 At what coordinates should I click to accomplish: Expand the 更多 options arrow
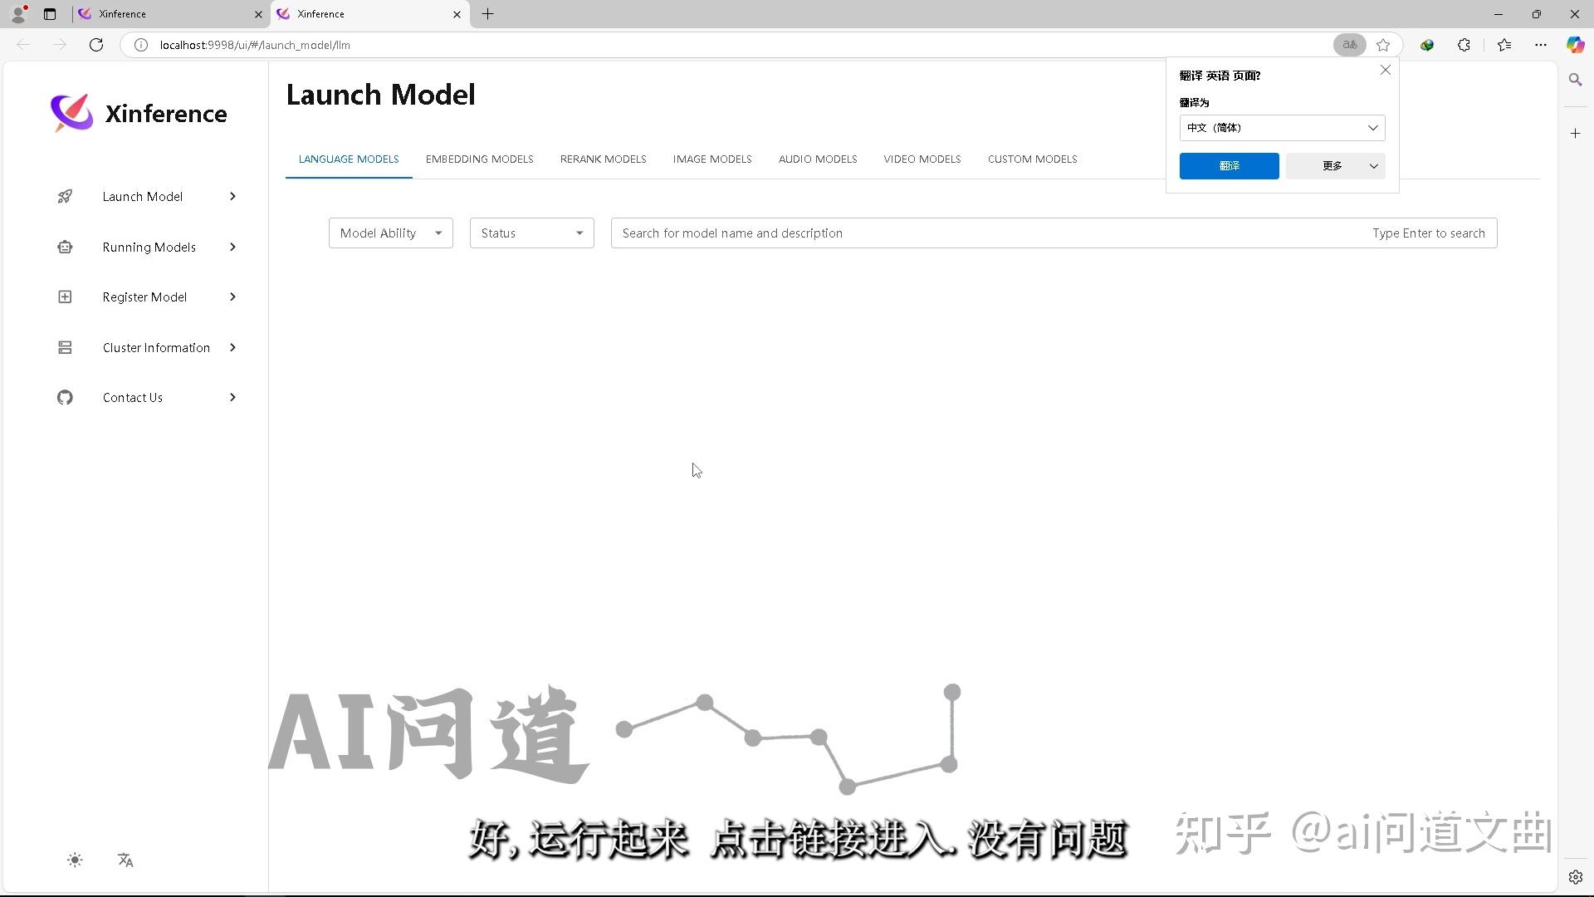coord(1374,166)
